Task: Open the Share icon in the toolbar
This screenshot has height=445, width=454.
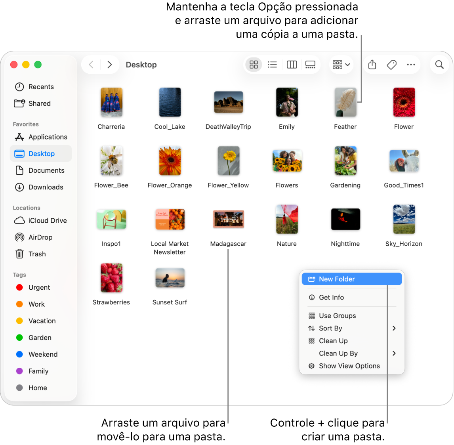Action: [372, 64]
